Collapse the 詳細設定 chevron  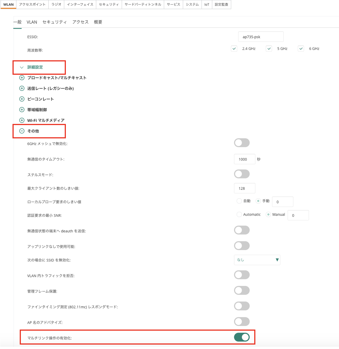[22, 67]
